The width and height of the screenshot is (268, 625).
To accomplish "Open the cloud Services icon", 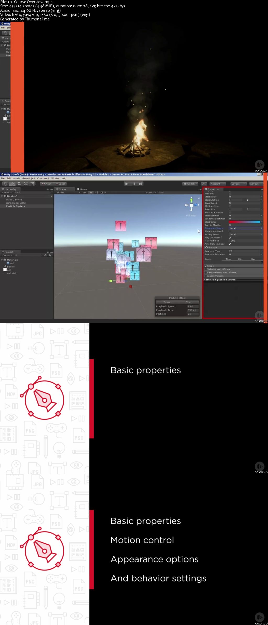I will click(204, 184).
